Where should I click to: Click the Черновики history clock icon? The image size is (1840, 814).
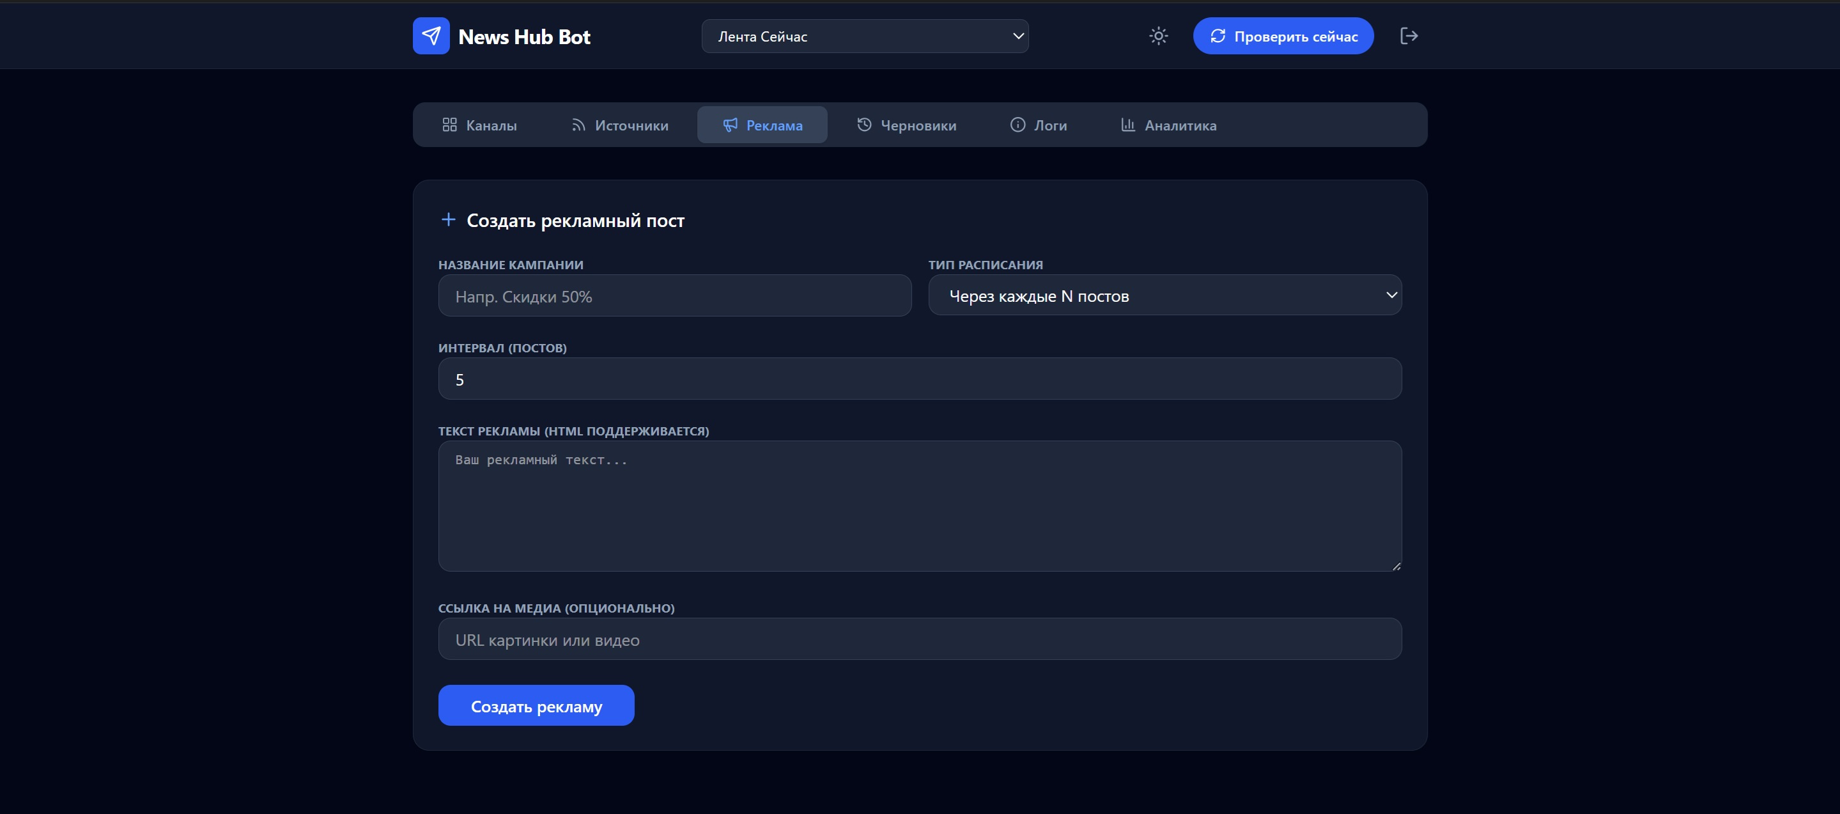[x=863, y=125]
